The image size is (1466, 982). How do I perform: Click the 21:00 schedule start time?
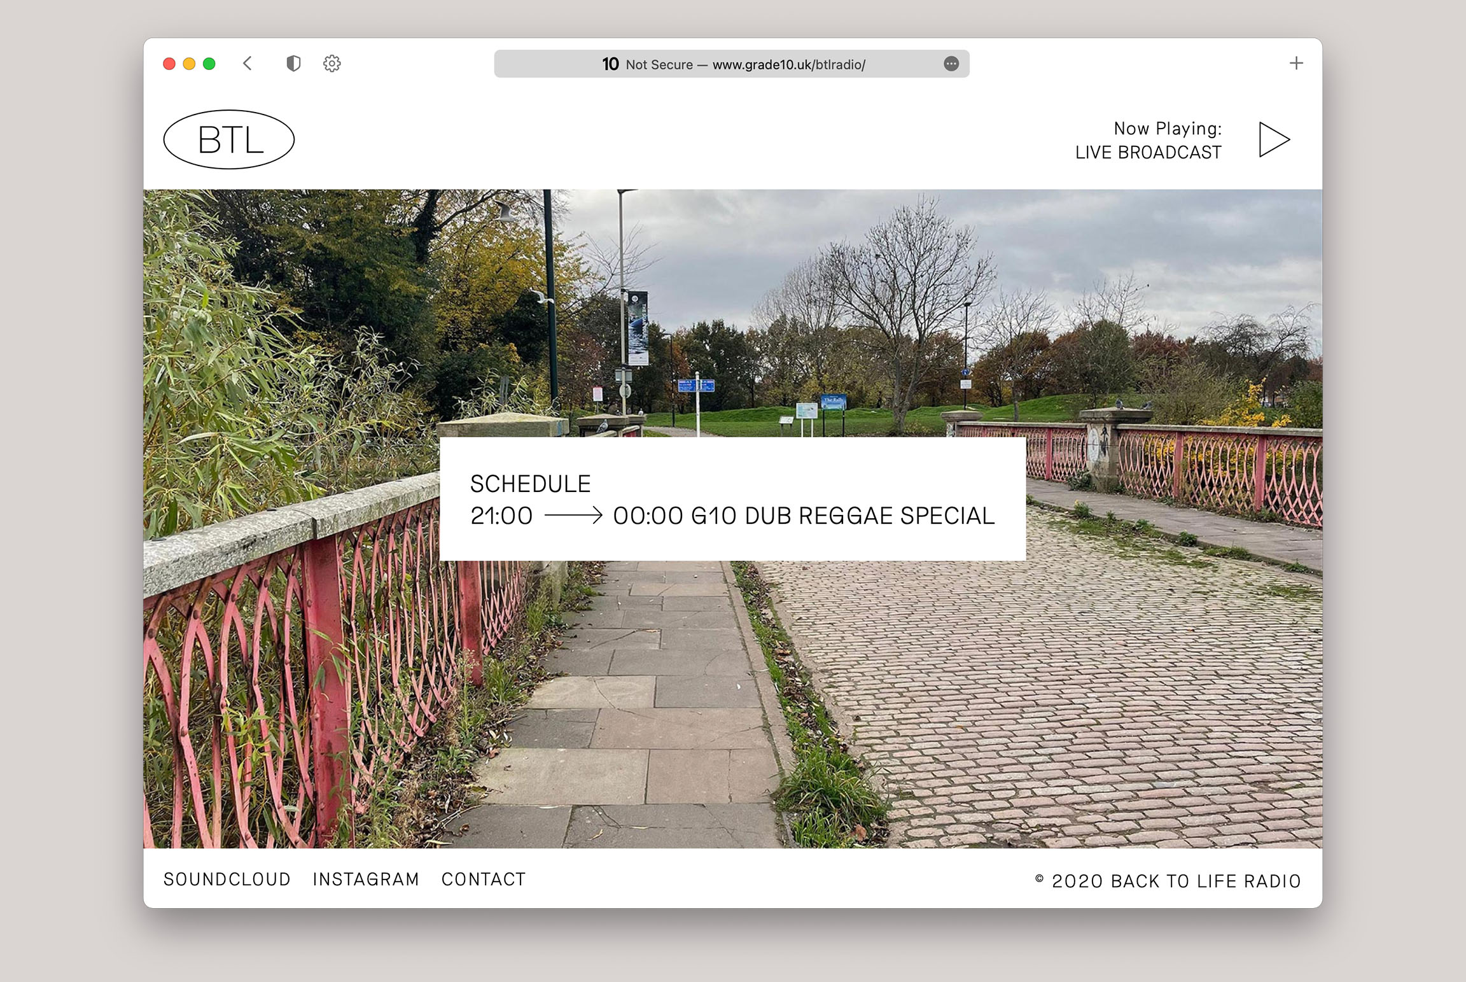coord(501,516)
